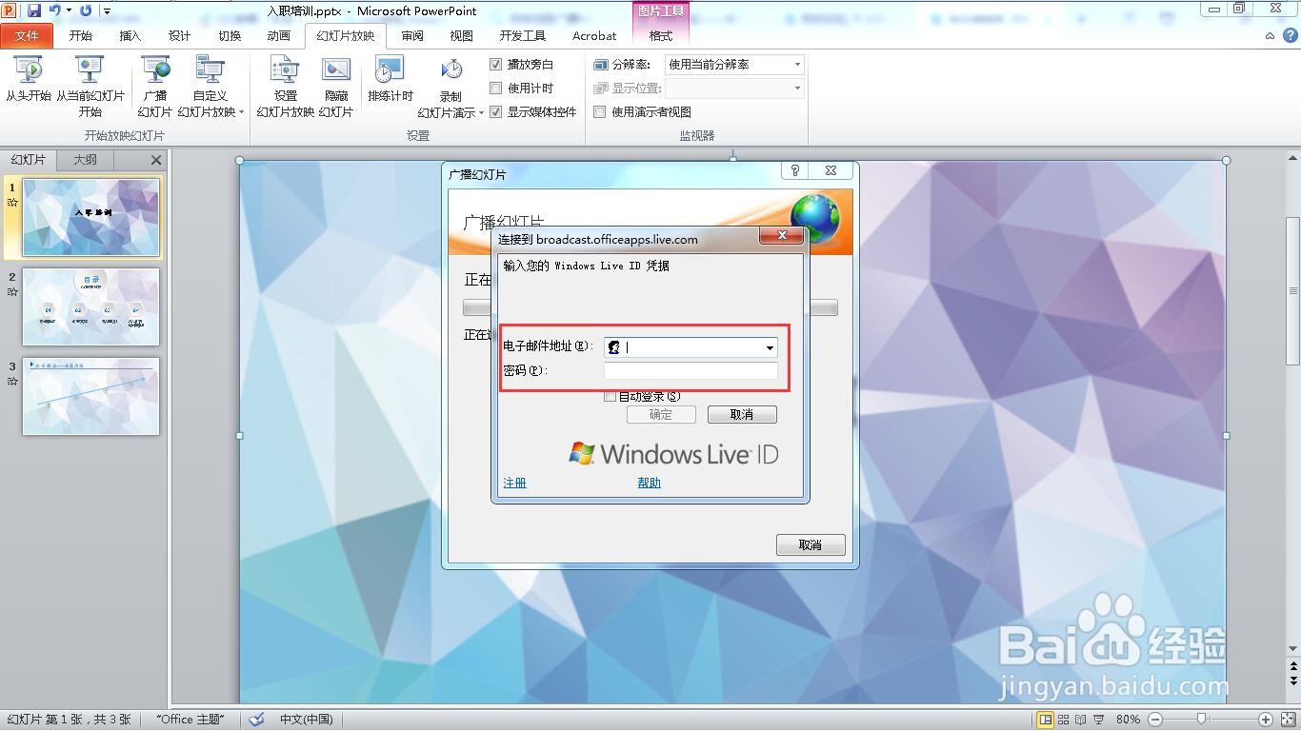
Task: Select slide 1 thumbnail
Action: pyautogui.click(x=91, y=217)
